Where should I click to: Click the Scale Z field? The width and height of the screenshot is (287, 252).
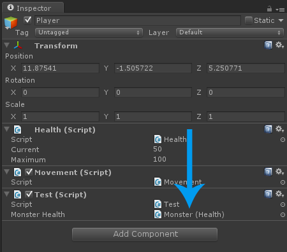[x=246, y=116]
